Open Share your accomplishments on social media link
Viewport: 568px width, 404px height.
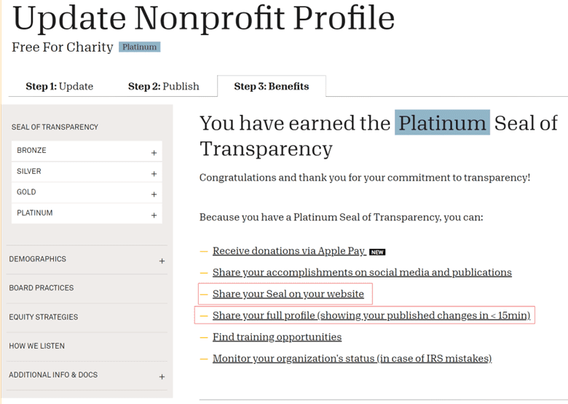362,272
